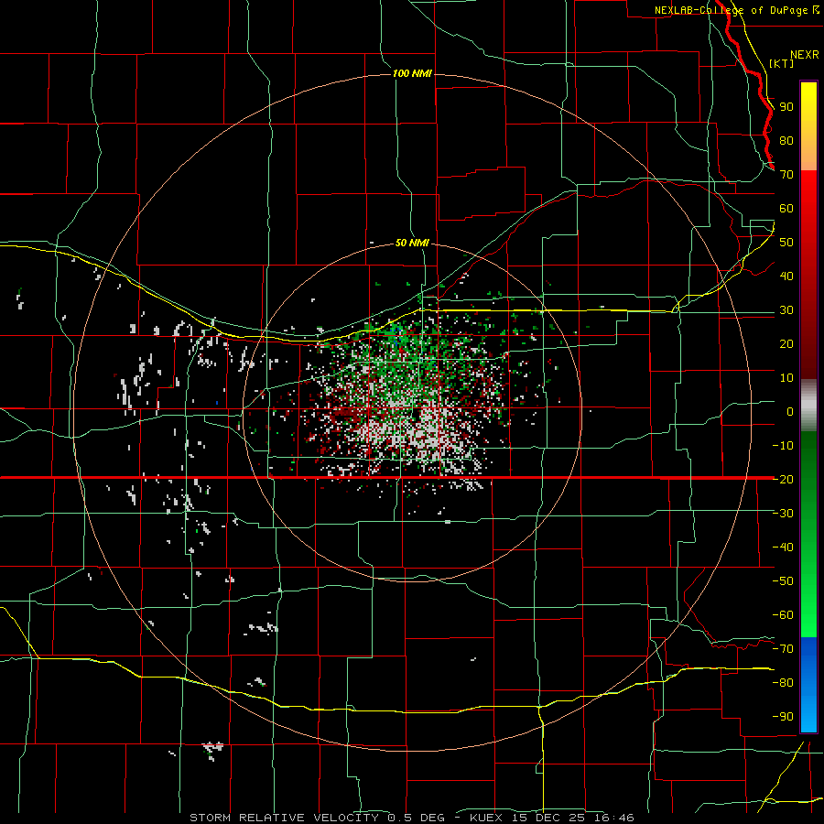Click the positive 20 scale value
The height and width of the screenshot is (824, 824).
point(786,344)
